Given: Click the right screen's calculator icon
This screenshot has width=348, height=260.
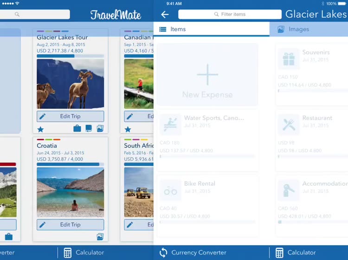Looking at the screenshot, I should click(279, 253).
